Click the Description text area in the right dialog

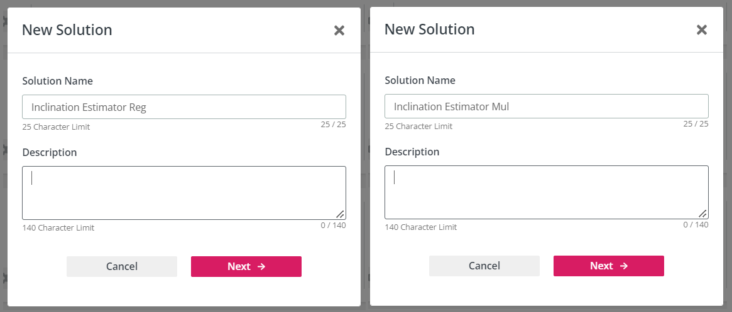[547, 192]
